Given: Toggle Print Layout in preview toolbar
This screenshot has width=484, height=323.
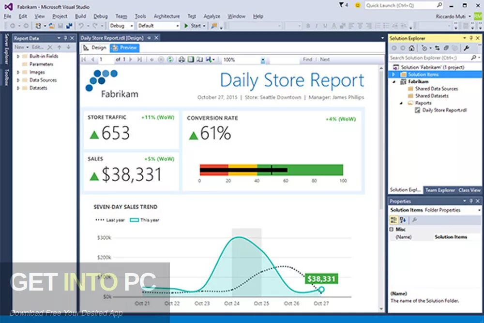Looking at the screenshot, I should [x=191, y=60].
